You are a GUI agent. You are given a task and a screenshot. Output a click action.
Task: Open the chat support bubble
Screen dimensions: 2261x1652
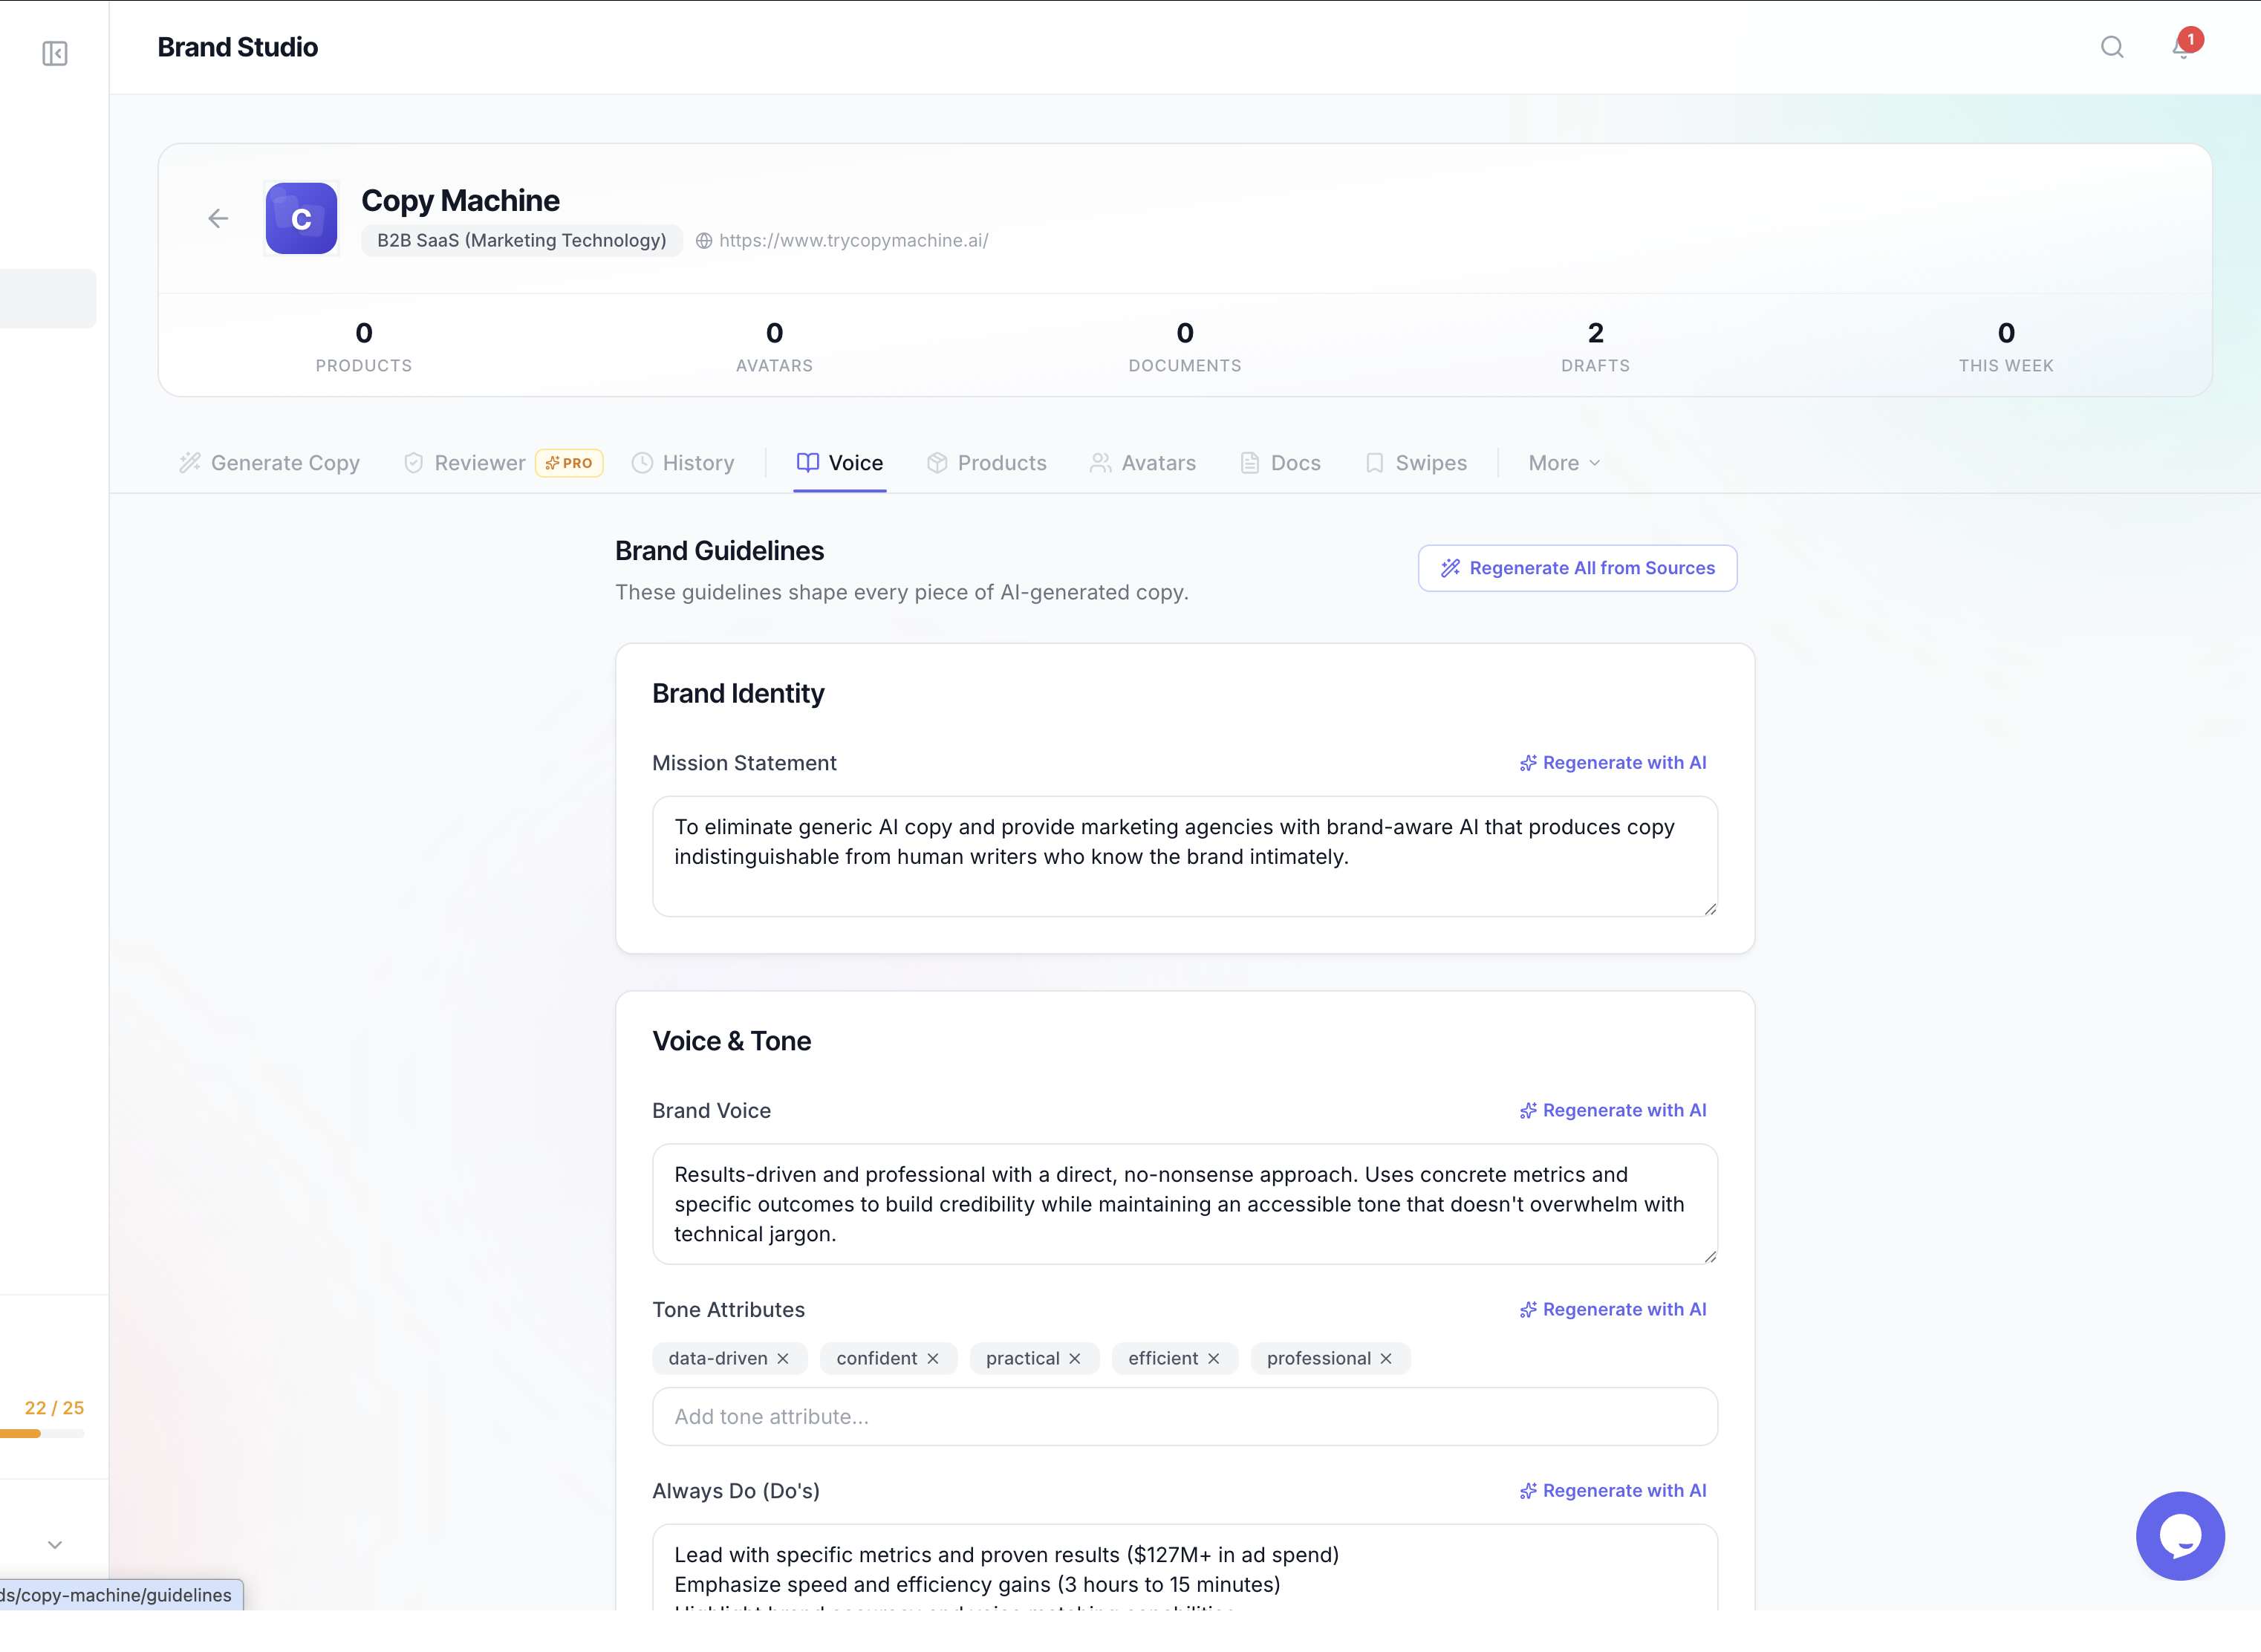2180,1535
